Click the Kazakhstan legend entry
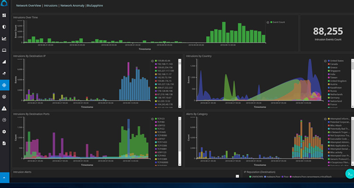Viewport: 354px width, 188px height. (335, 88)
